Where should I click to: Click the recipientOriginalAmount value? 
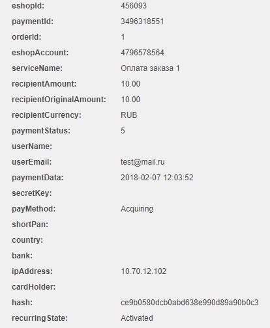[x=130, y=100]
